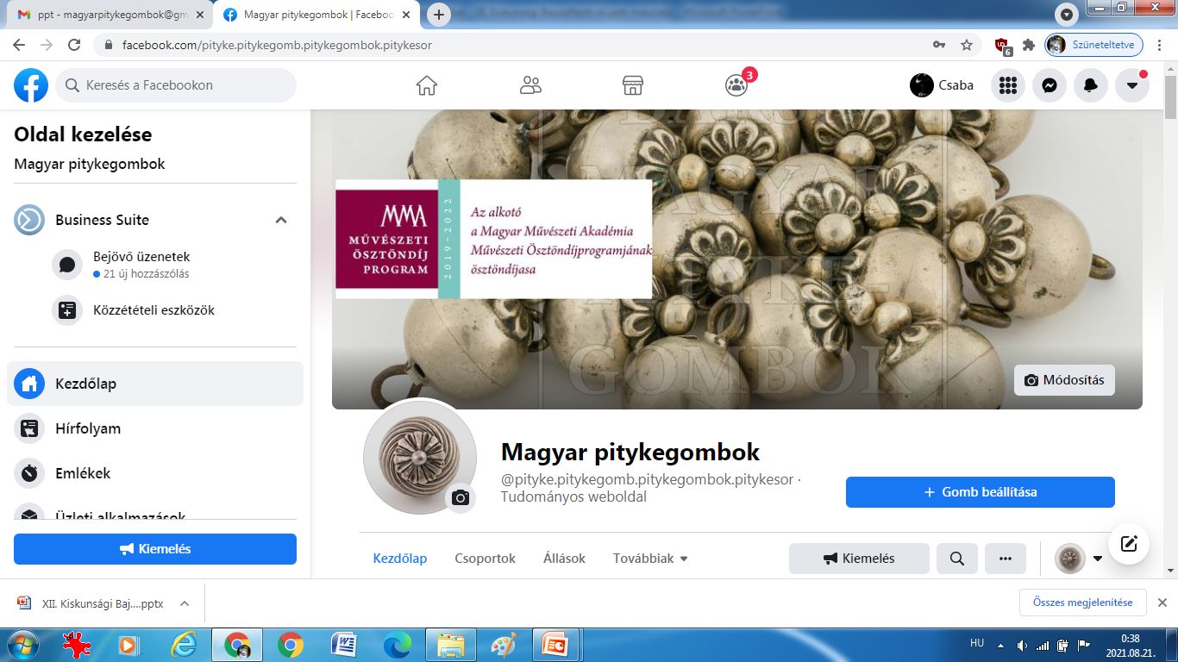Open the three-dots more options button
This screenshot has height=662, width=1178.
[x=1006, y=559]
